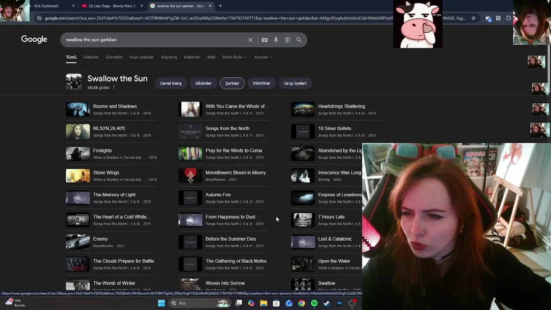View site information icon in address bar
Viewport: 551px width, 310px height.
39,18
